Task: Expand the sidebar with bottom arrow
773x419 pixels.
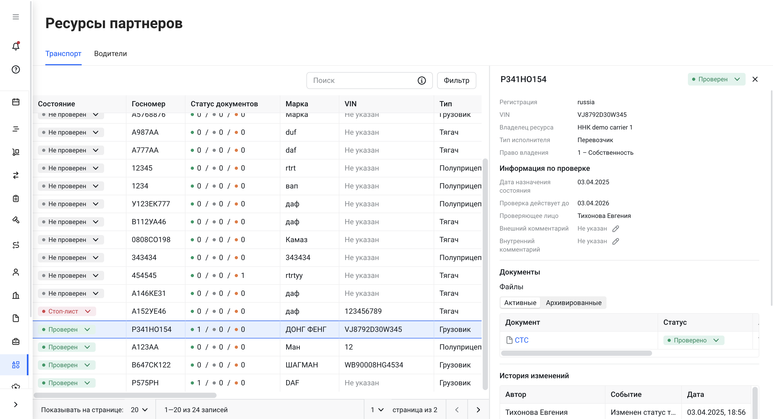Action: [16, 404]
